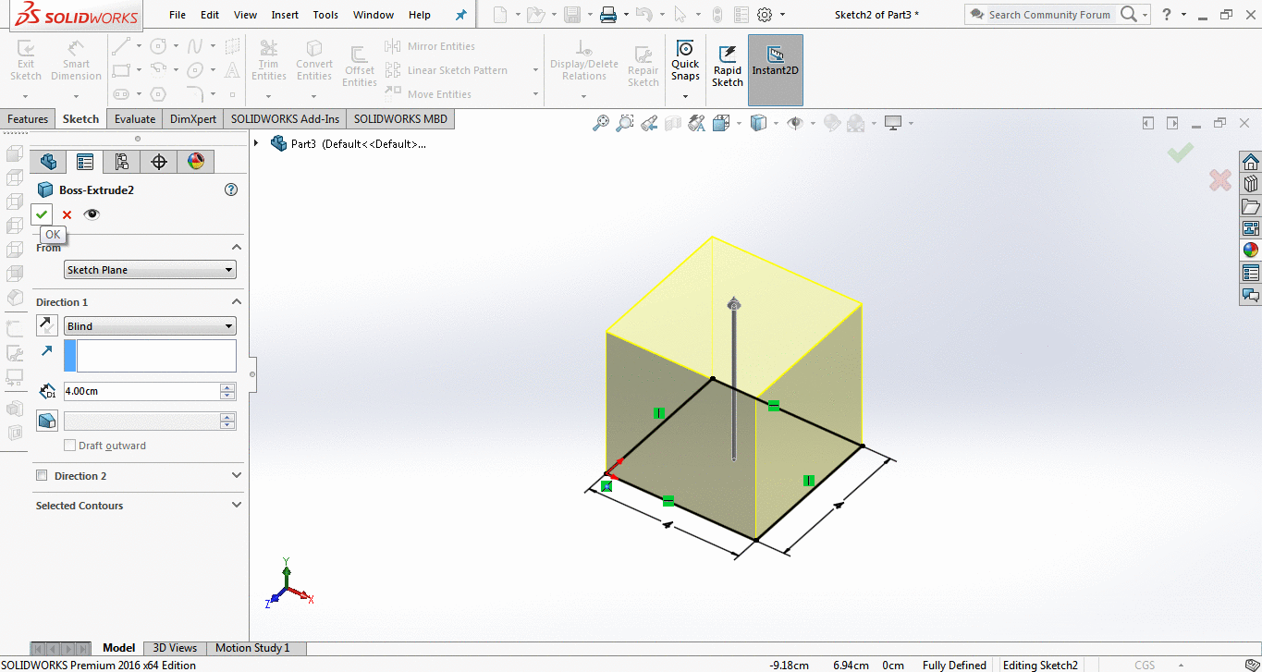
Task: Switch to the PropertyManager tab icon
Action: click(x=85, y=162)
